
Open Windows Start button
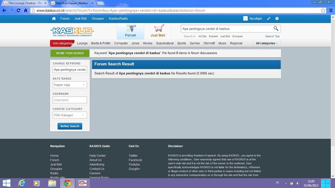point(7,183)
